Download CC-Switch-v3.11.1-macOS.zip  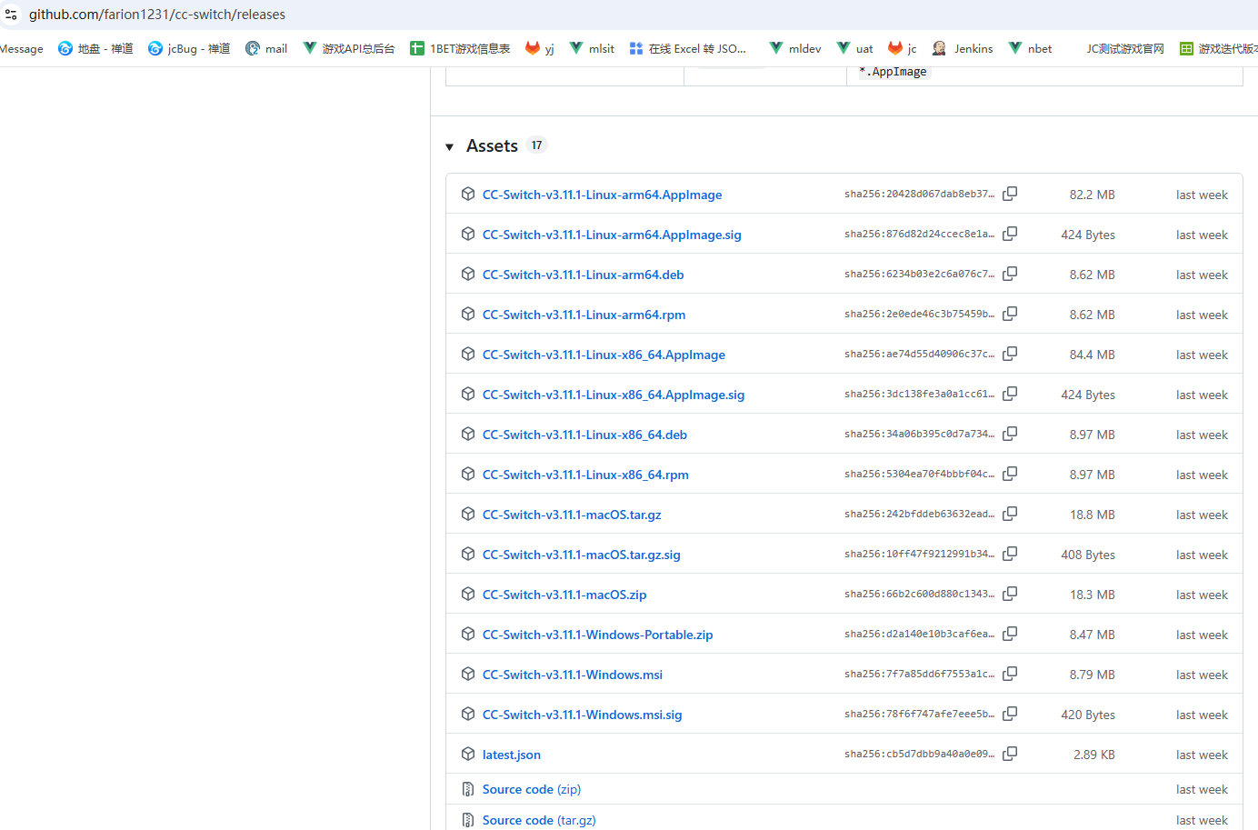(564, 595)
